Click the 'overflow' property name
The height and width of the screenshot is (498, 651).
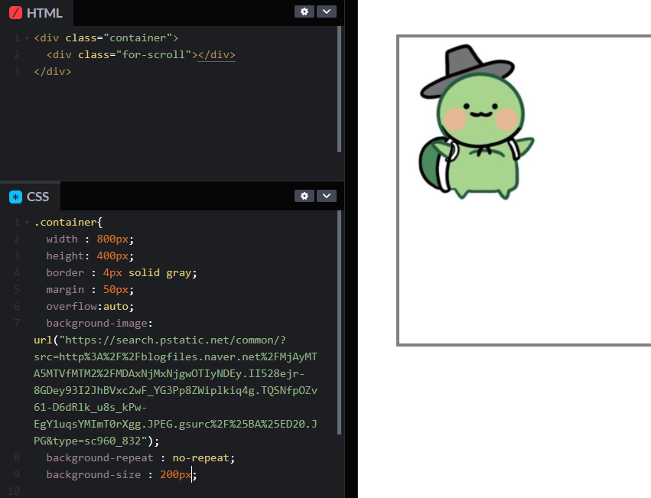[72, 306]
